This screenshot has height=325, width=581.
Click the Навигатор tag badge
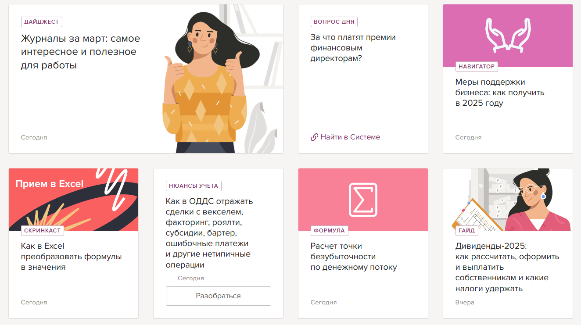coord(477,67)
